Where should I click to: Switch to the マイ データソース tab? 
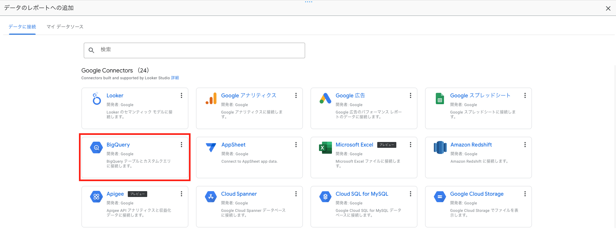click(x=65, y=27)
